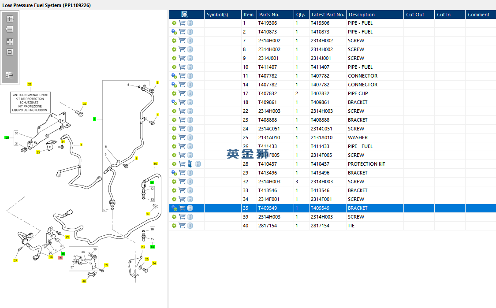Select quantity 3 in the item 32 row

tap(302, 182)
